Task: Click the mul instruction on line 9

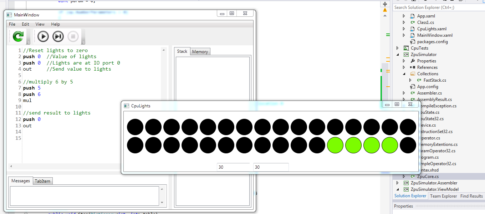Action: tap(27, 101)
